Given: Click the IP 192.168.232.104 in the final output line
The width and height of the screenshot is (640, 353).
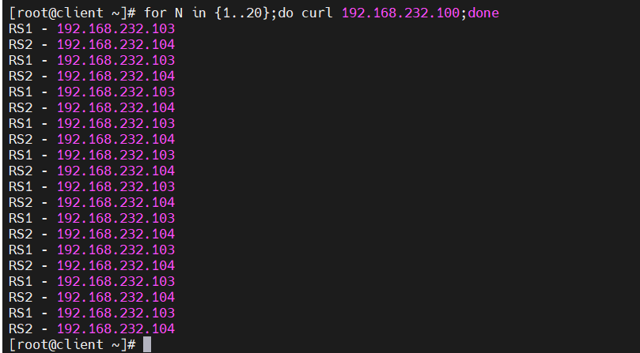Looking at the screenshot, I should [116, 329].
